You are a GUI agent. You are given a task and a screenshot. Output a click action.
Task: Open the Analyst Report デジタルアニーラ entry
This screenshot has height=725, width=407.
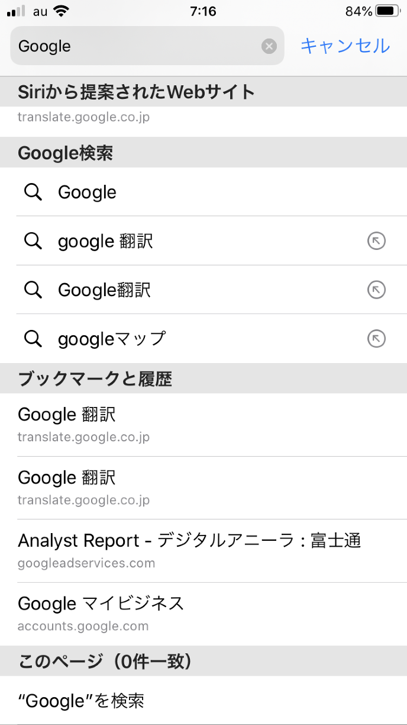tap(189, 550)
